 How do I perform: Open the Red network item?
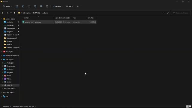(7, 97)
